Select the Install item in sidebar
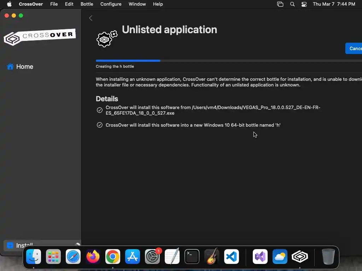Screen dimensions: 362x271 click(42, 245)
